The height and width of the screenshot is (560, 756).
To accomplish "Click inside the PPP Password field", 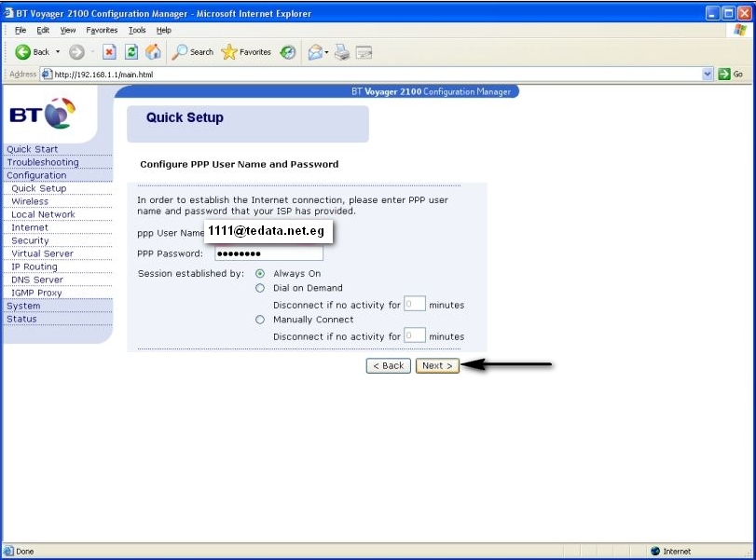I will pyautogui.click(x=268, y=253).
